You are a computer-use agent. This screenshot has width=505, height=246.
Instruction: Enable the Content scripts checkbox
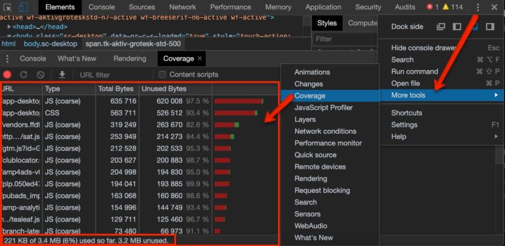[162, 75]
